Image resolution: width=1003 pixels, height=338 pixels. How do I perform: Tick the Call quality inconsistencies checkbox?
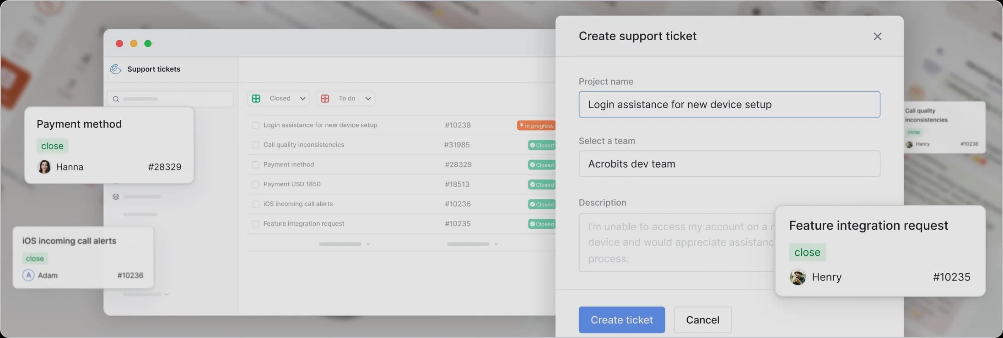[x=255, y=145]
